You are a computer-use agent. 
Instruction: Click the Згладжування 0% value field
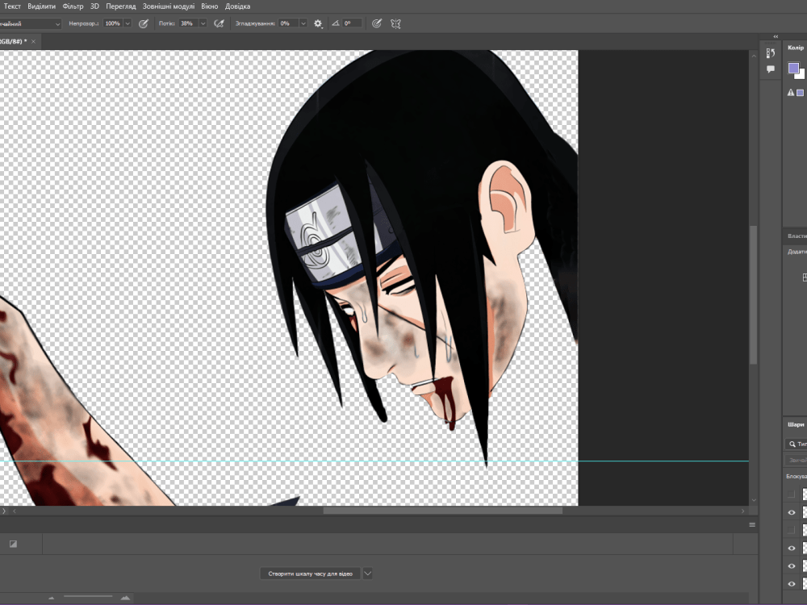tap(288, 23)
